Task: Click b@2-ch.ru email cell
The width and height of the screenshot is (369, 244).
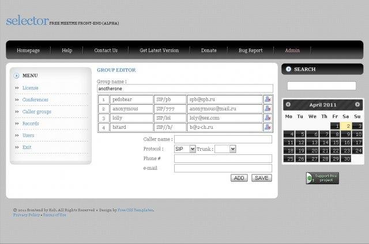Action: pyautogui.click(x=224, y=127)
